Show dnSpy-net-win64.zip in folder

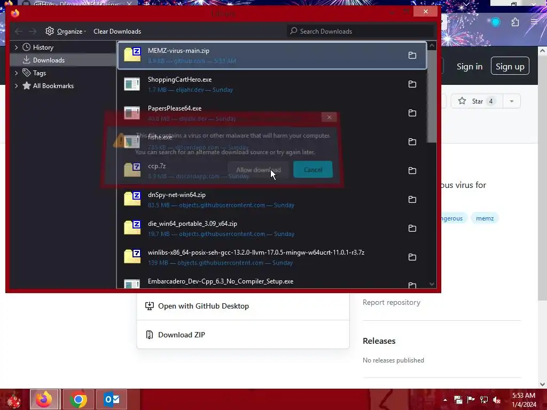pyautogui.click(x=412, y=200)
